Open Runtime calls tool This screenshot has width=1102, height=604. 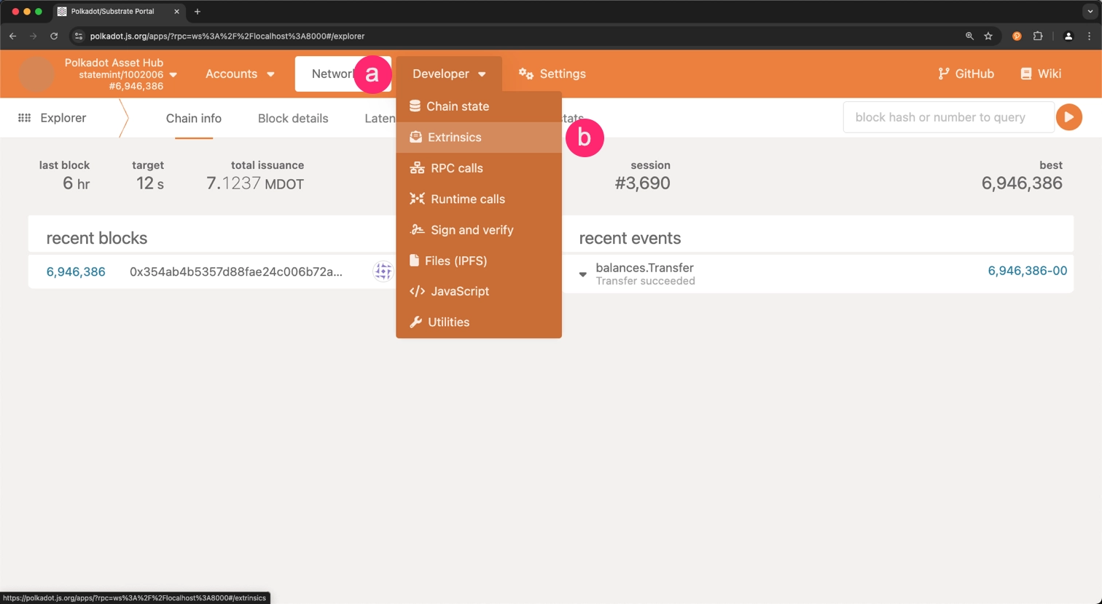467,199
